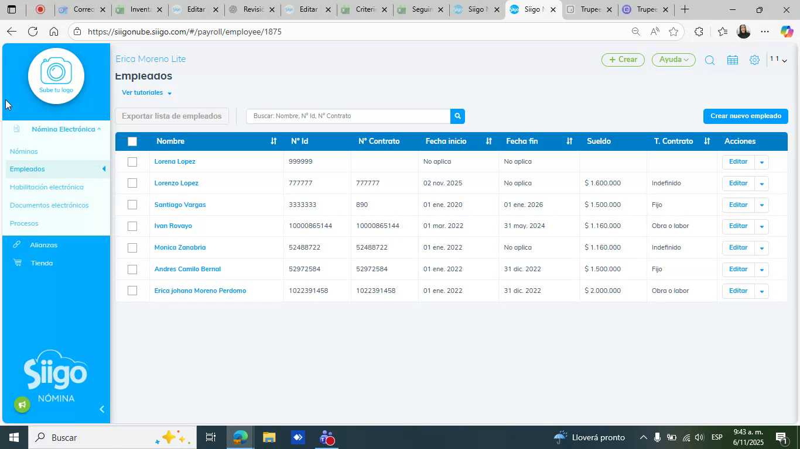
Task: Add page to favorites star icon
Action: coord(673,32)
